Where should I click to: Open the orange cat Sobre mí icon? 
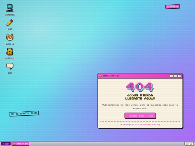pos(10,39)
